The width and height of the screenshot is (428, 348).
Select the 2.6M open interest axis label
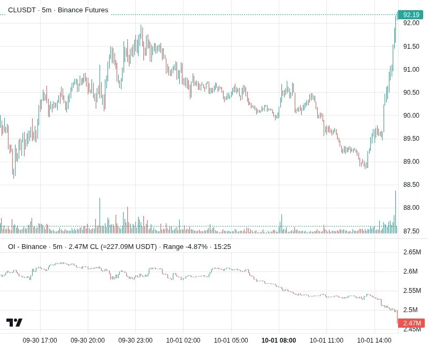coord(410,271)
